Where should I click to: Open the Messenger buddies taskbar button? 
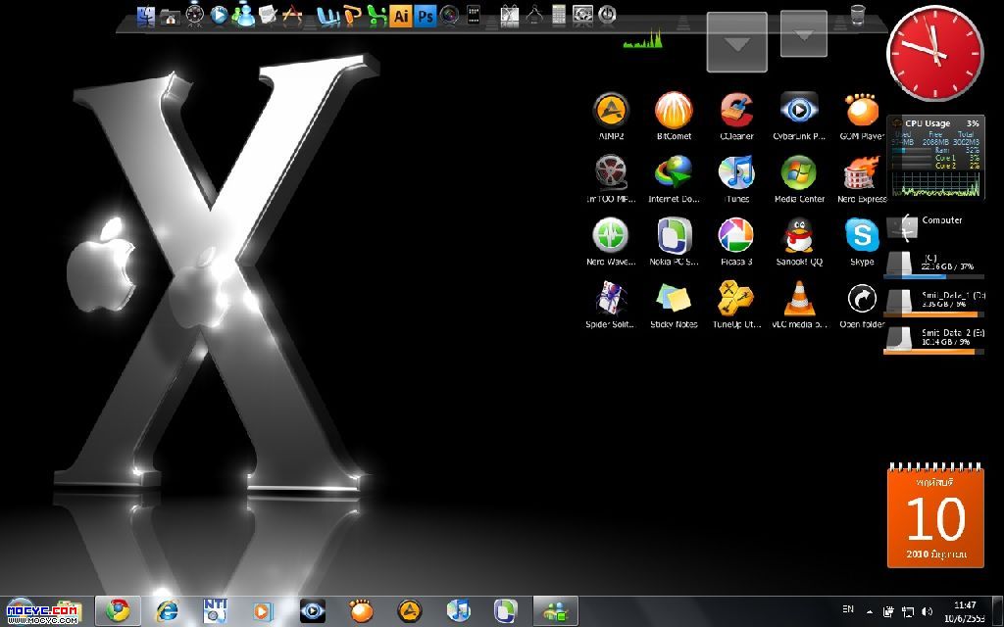point(556,610)
